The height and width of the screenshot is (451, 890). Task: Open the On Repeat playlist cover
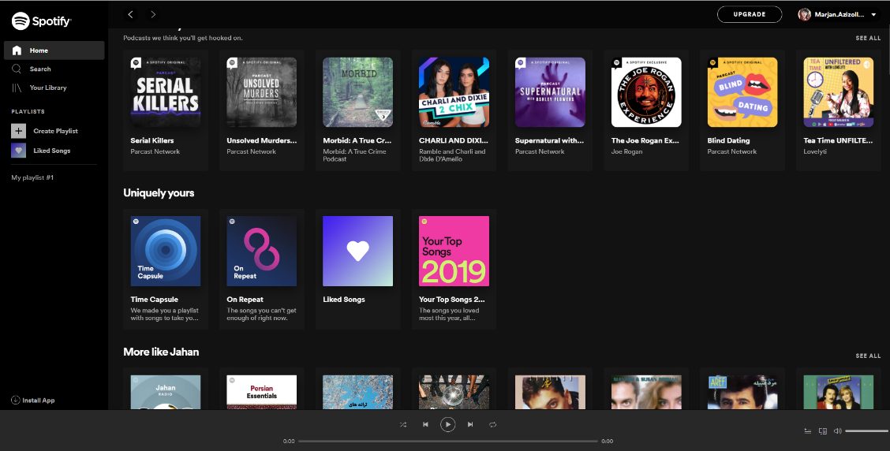[262, 251]
